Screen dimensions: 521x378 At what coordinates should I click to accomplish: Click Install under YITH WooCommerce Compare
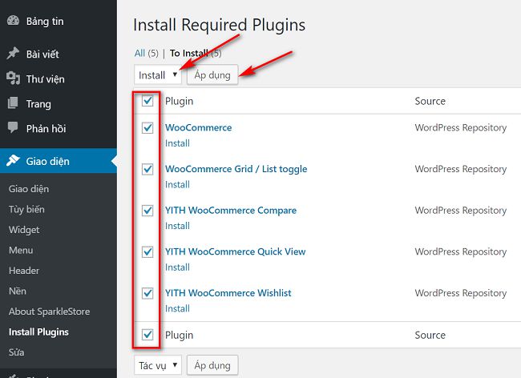pyautogui.click(x=177, y=226)
